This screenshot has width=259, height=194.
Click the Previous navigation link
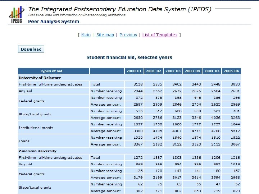[x=128, y=35]
